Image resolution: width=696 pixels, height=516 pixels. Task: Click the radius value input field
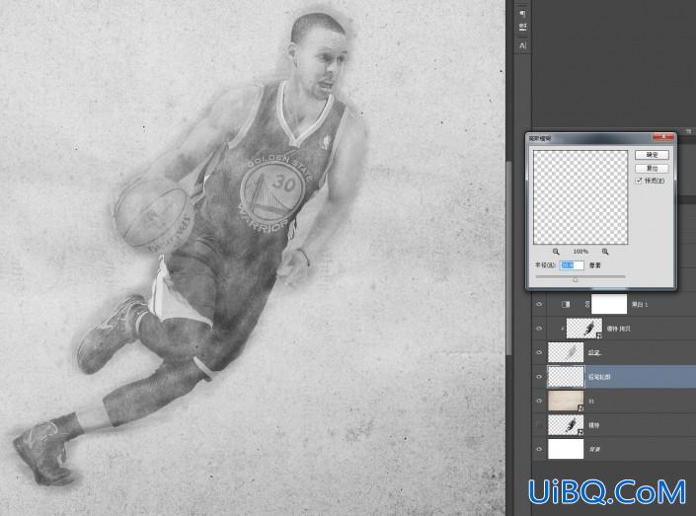tap(572, 264)
